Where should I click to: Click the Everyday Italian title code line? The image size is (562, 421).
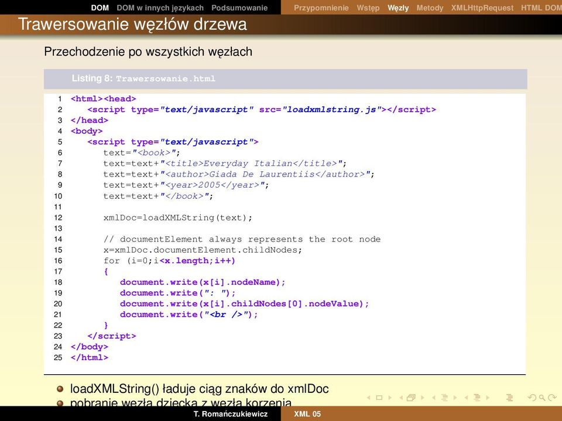tap(225, 164)
